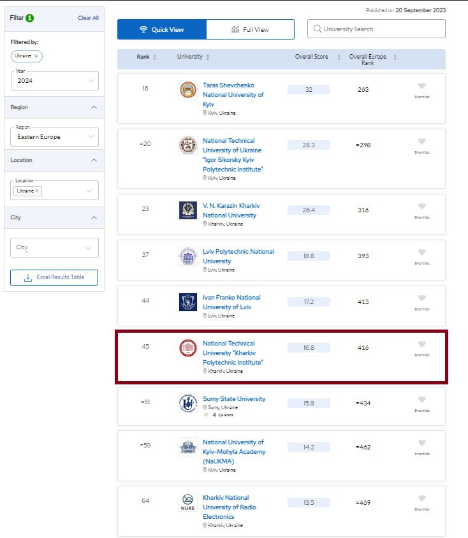Remove Ukraine chip under Filtered by
This screenshot has width=468, height=538.
tap(36, 56)
